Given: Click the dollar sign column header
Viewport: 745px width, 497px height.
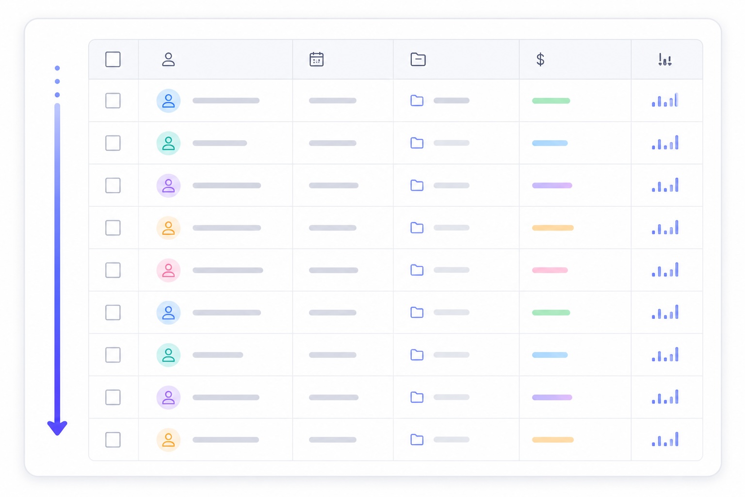Looking at the screenshot, I should 540,59.
